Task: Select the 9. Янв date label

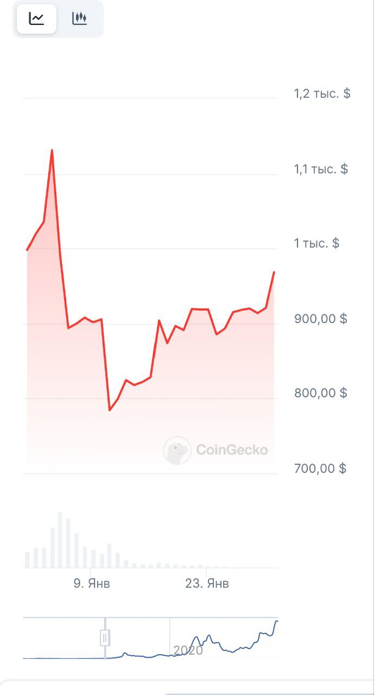Action: click(x=92, y=584)
